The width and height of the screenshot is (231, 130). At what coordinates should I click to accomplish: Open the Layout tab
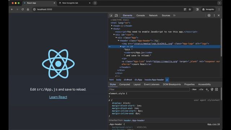click(137, 84)
